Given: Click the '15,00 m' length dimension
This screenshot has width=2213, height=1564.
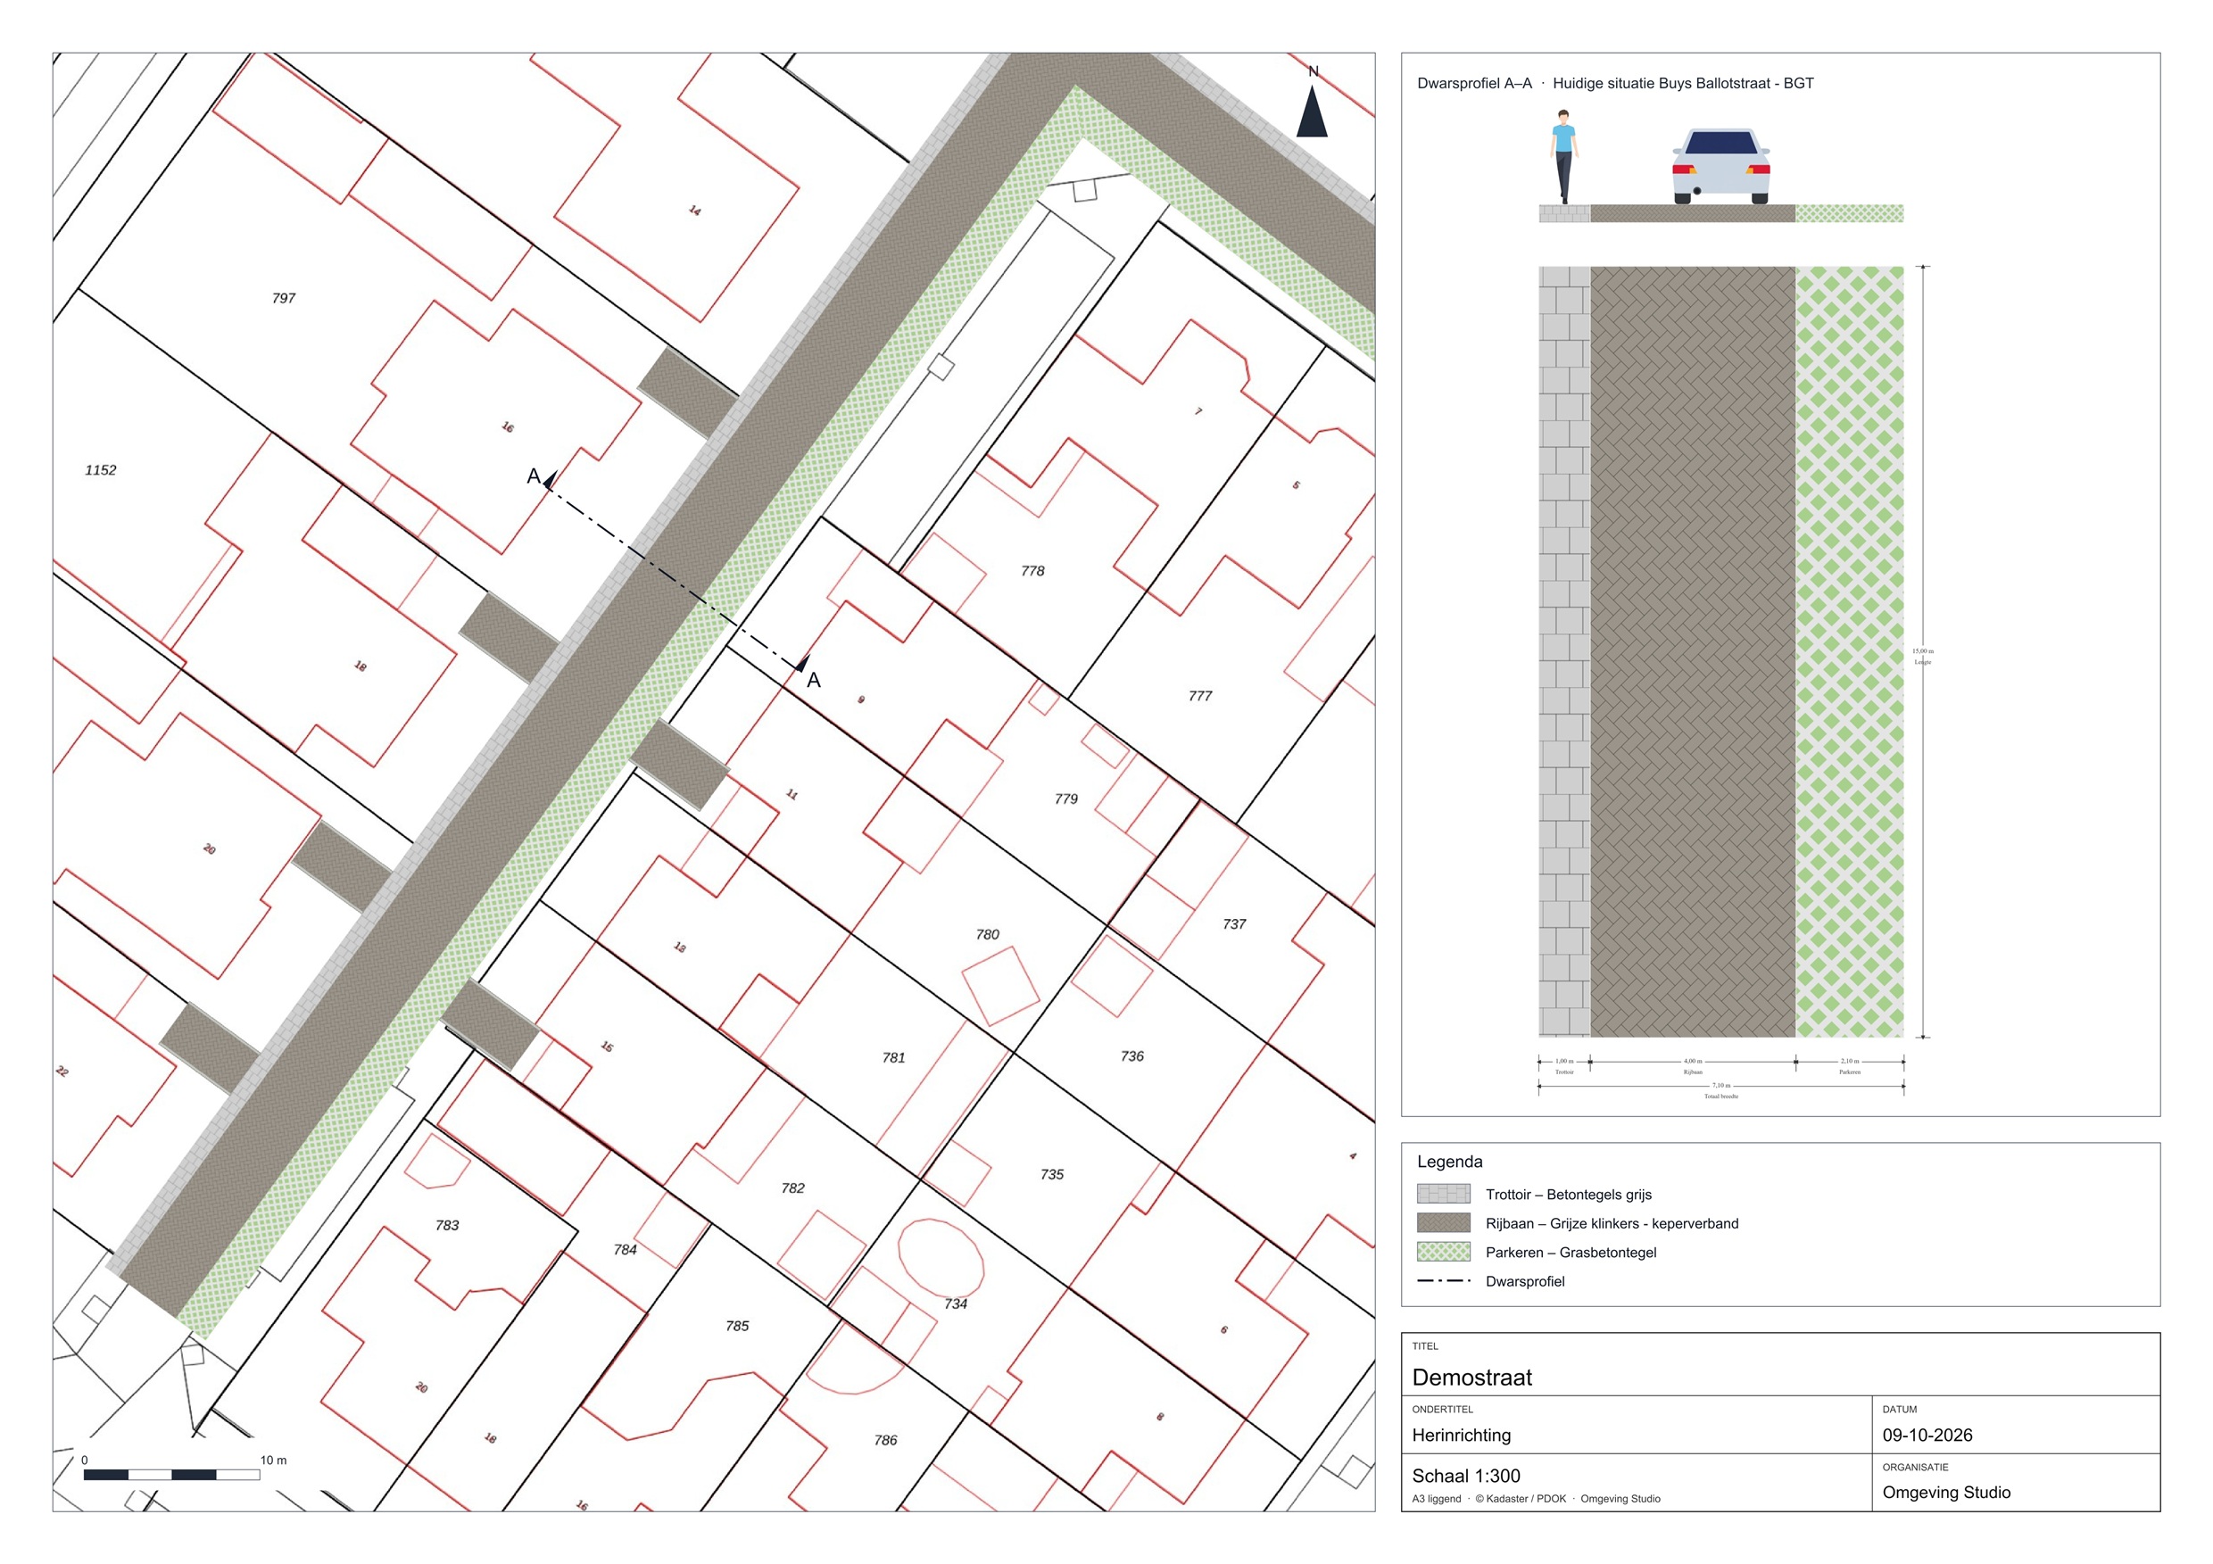Looking at the screenshot, I should click(x=1923, y=651).
